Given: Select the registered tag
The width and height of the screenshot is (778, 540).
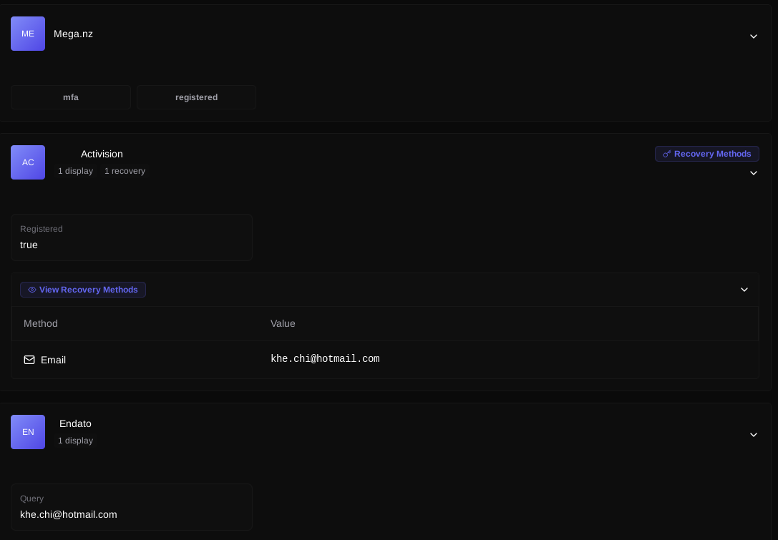Looking at the screenshot, I should 197,97.
